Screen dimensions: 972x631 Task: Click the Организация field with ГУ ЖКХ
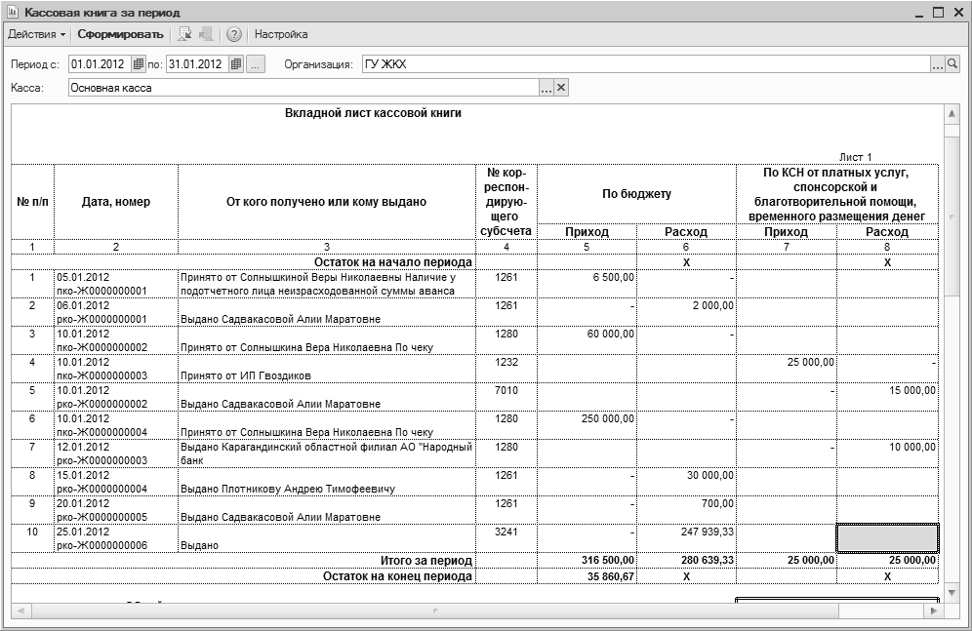(644, 64)
